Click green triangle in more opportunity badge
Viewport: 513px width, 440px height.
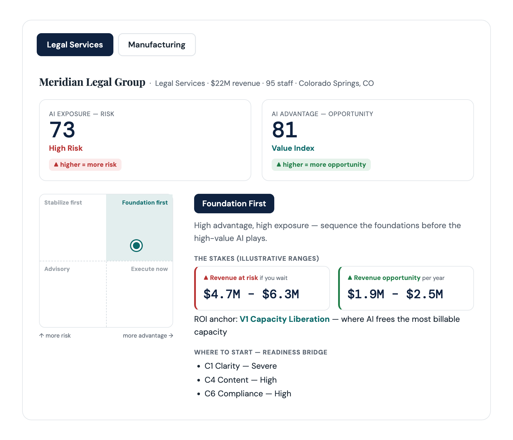pyautogui.click(x=279, y=164)
